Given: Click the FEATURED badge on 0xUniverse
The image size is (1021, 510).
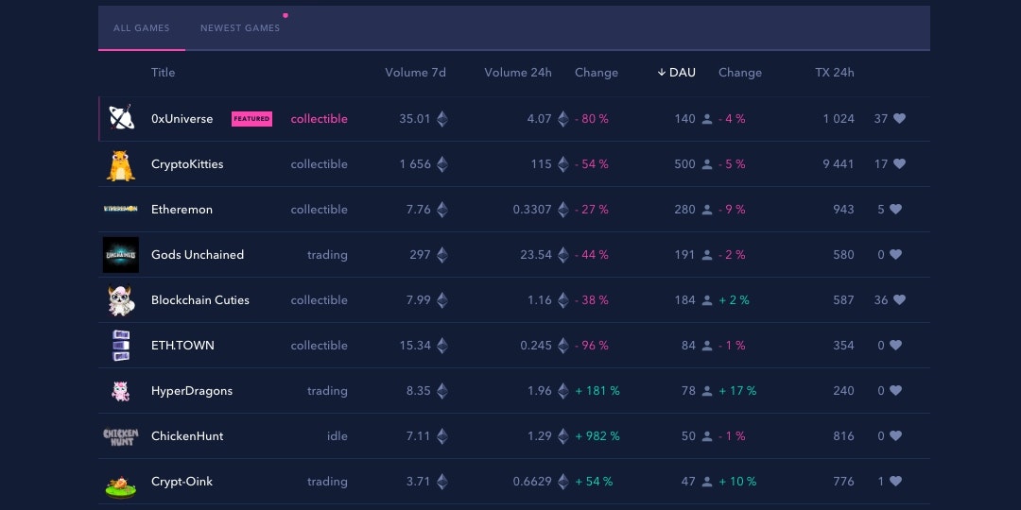Looking at the screenshot, I should (252, 118).
